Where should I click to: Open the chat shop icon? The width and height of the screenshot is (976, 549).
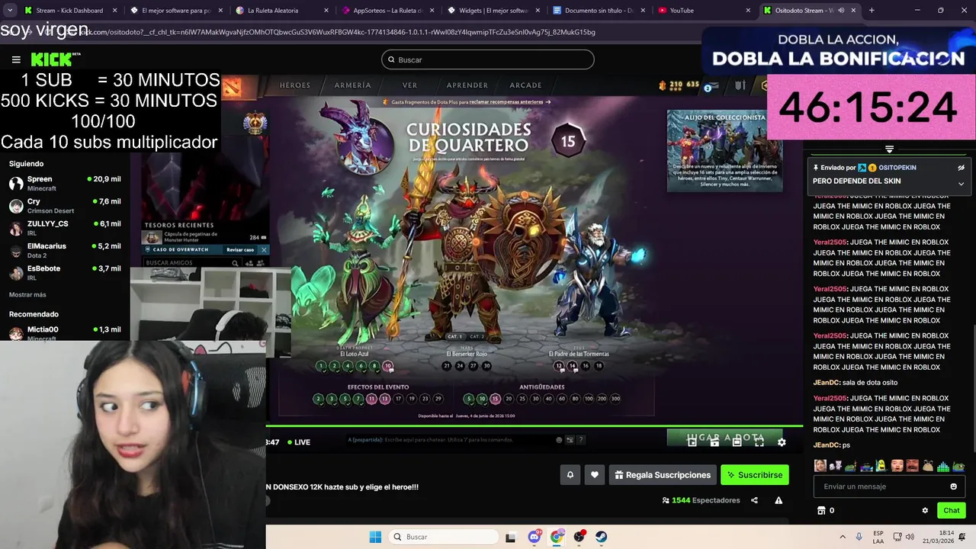coord(821,510)
